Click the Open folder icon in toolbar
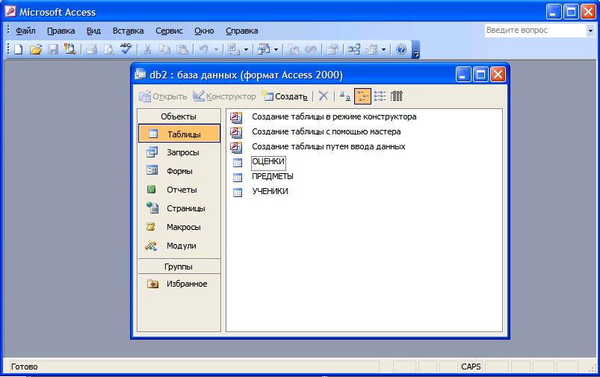 35,49
